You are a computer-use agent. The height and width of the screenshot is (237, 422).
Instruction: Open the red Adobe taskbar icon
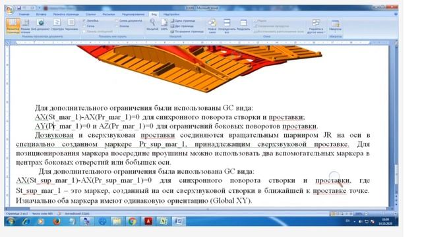[148, 221]
